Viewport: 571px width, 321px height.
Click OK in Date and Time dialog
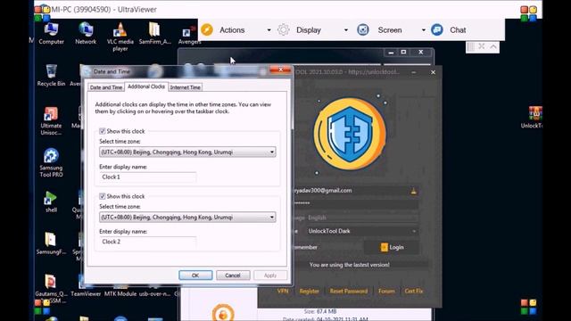coord(195,276)
